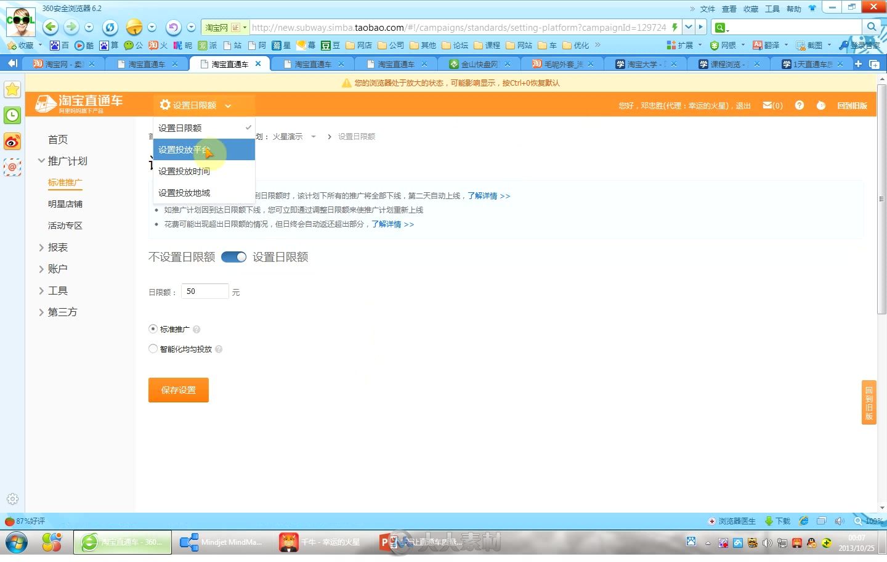Click the search magnifier button

(x=871, y=27)
